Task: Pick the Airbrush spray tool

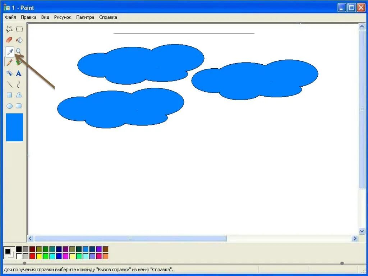Action: pos(9,73)
